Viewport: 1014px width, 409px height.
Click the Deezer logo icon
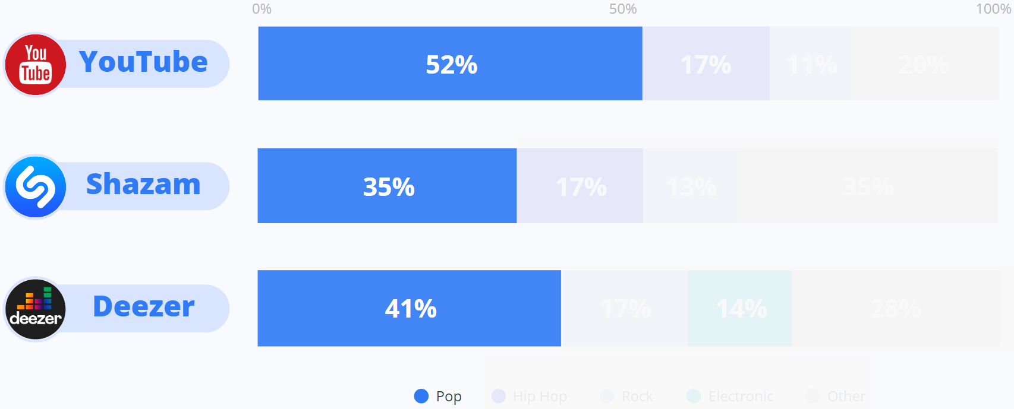pos(36,309)
